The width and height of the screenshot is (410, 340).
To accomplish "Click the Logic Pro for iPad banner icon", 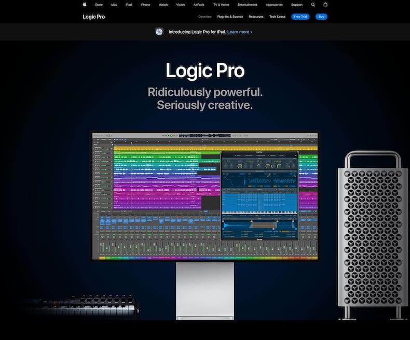I will (159, 32).
